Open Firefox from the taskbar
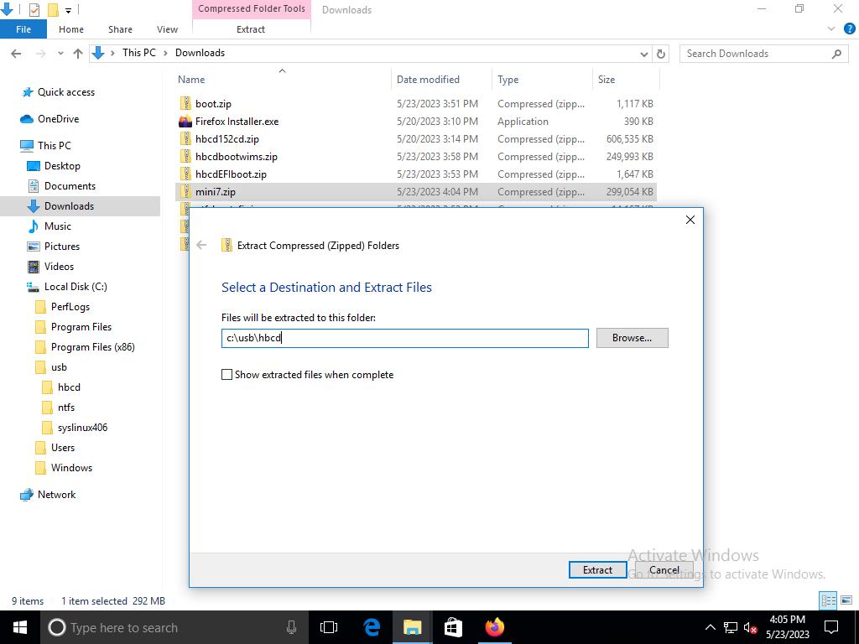Screen dimensions: 859x644 494,627
